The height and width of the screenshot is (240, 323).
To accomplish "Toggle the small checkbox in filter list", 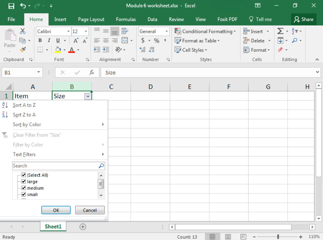I will pyautogui.click(x=24, y=194).
